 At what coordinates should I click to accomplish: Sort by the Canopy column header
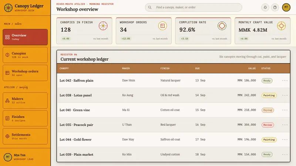point(64,68)
